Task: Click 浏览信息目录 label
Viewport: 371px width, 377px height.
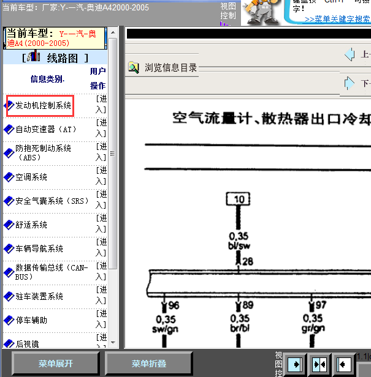Action: tap(171, 68)
